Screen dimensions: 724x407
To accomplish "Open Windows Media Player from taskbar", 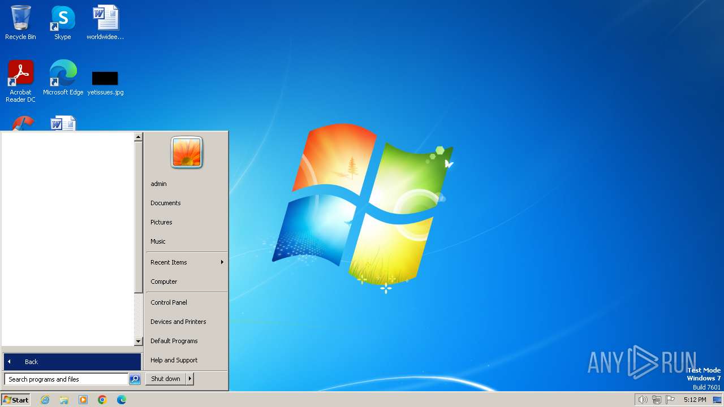I will [x=83, y=400].
